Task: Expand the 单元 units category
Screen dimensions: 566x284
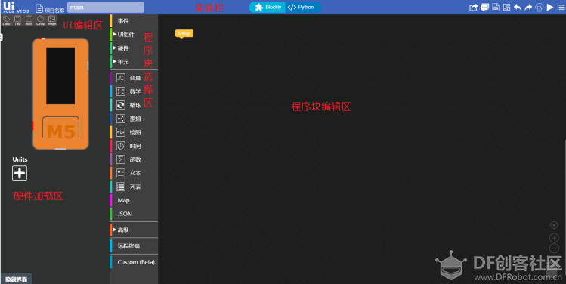Action: point(134,62)
